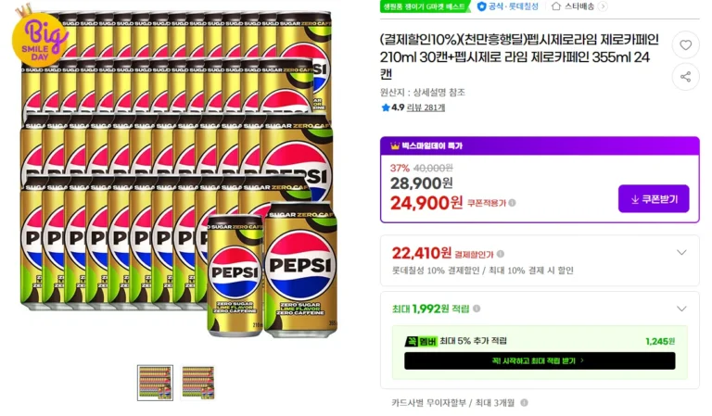Click the 꼭 멤버 5% 추가 적립 label
The height and width of the screenshot is (416, 712).
[x=455, y=341]
